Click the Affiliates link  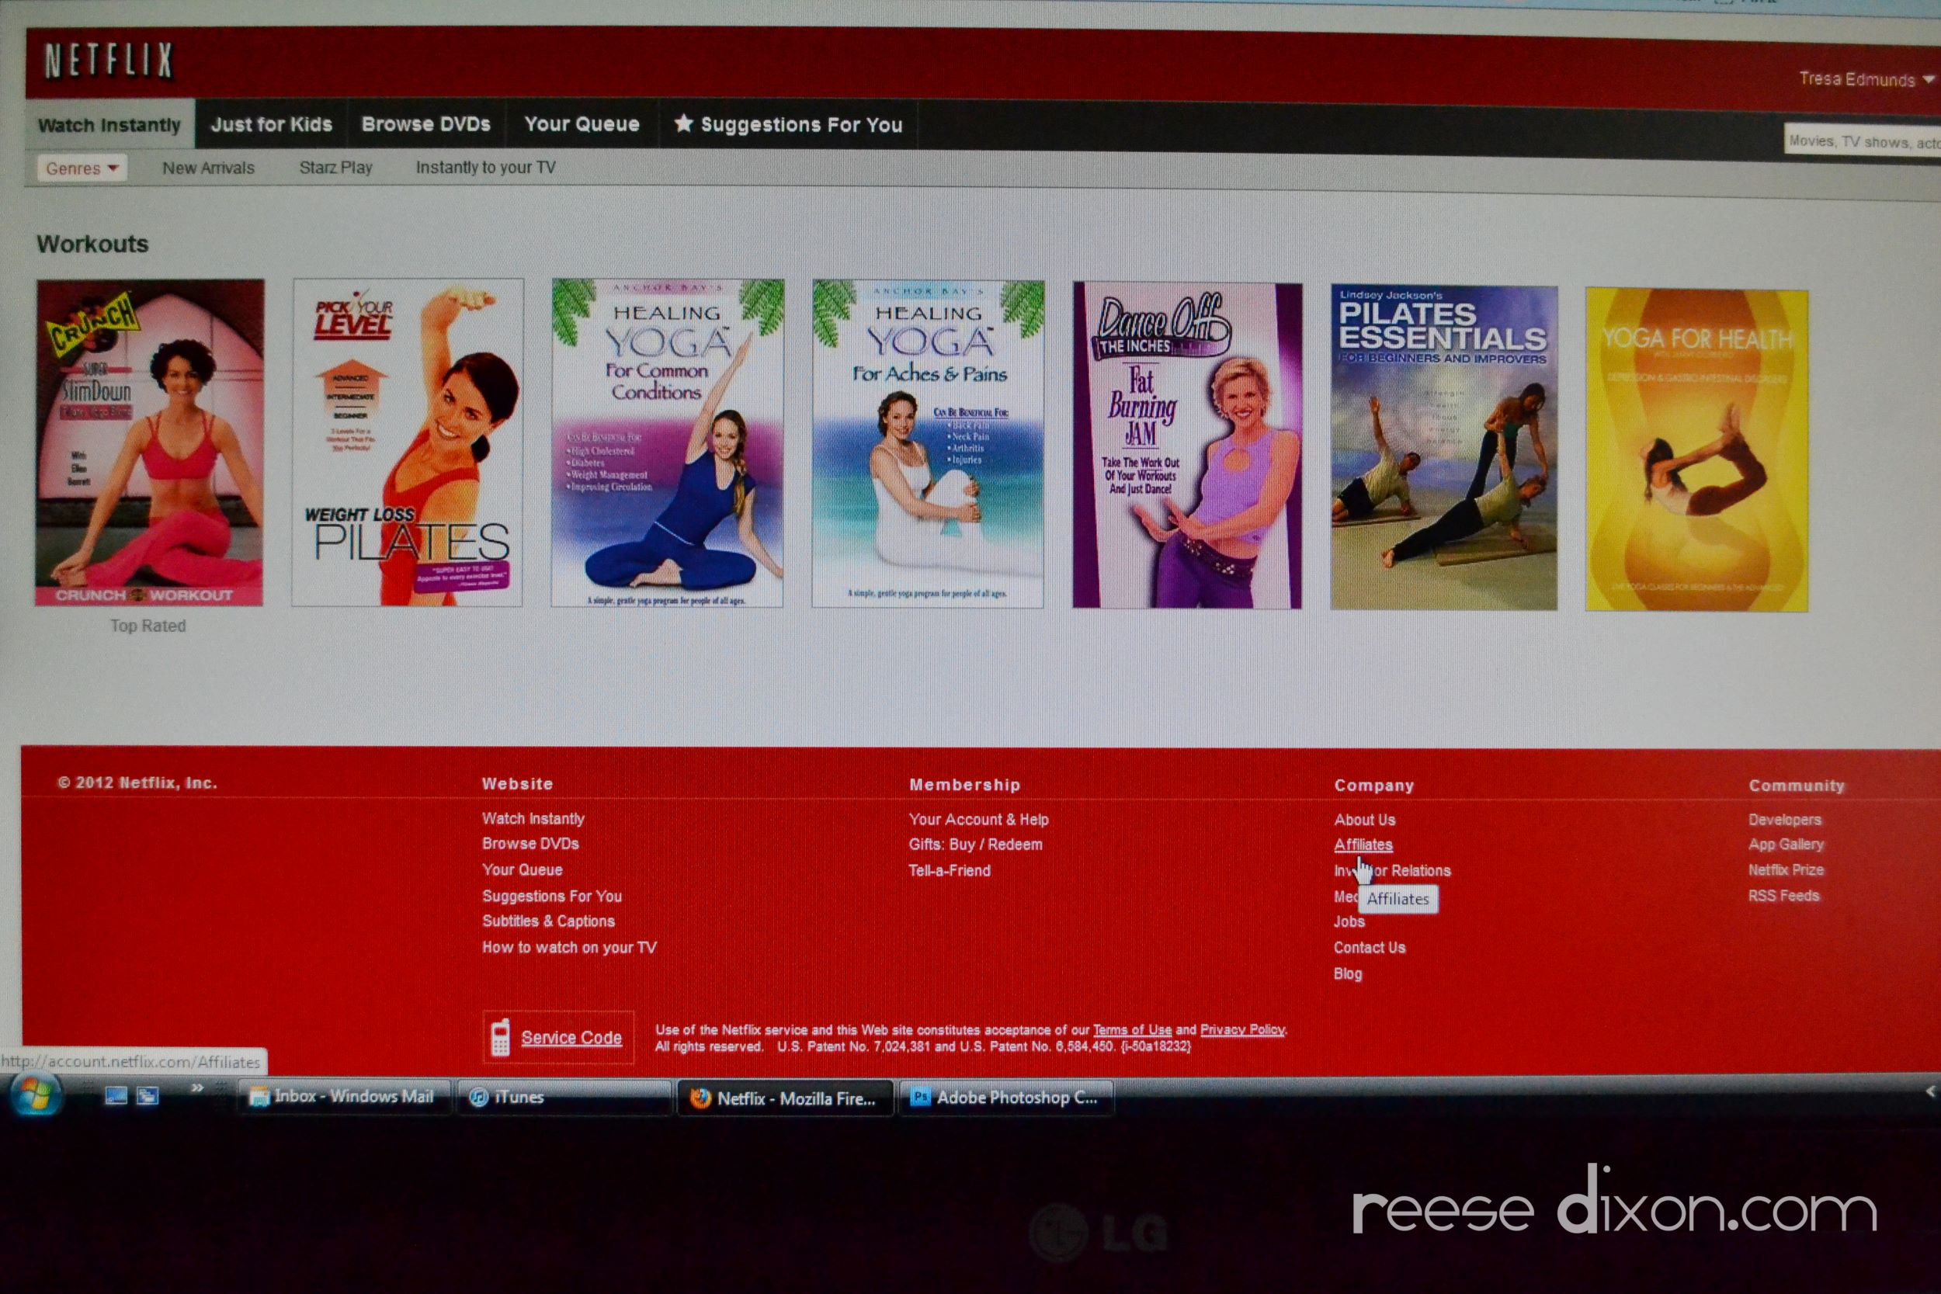click(1363, 845)
